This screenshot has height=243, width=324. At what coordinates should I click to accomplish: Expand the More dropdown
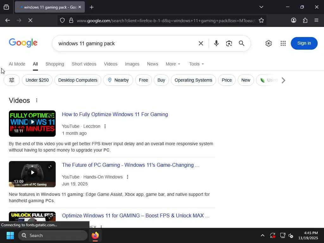coord(173,64)
